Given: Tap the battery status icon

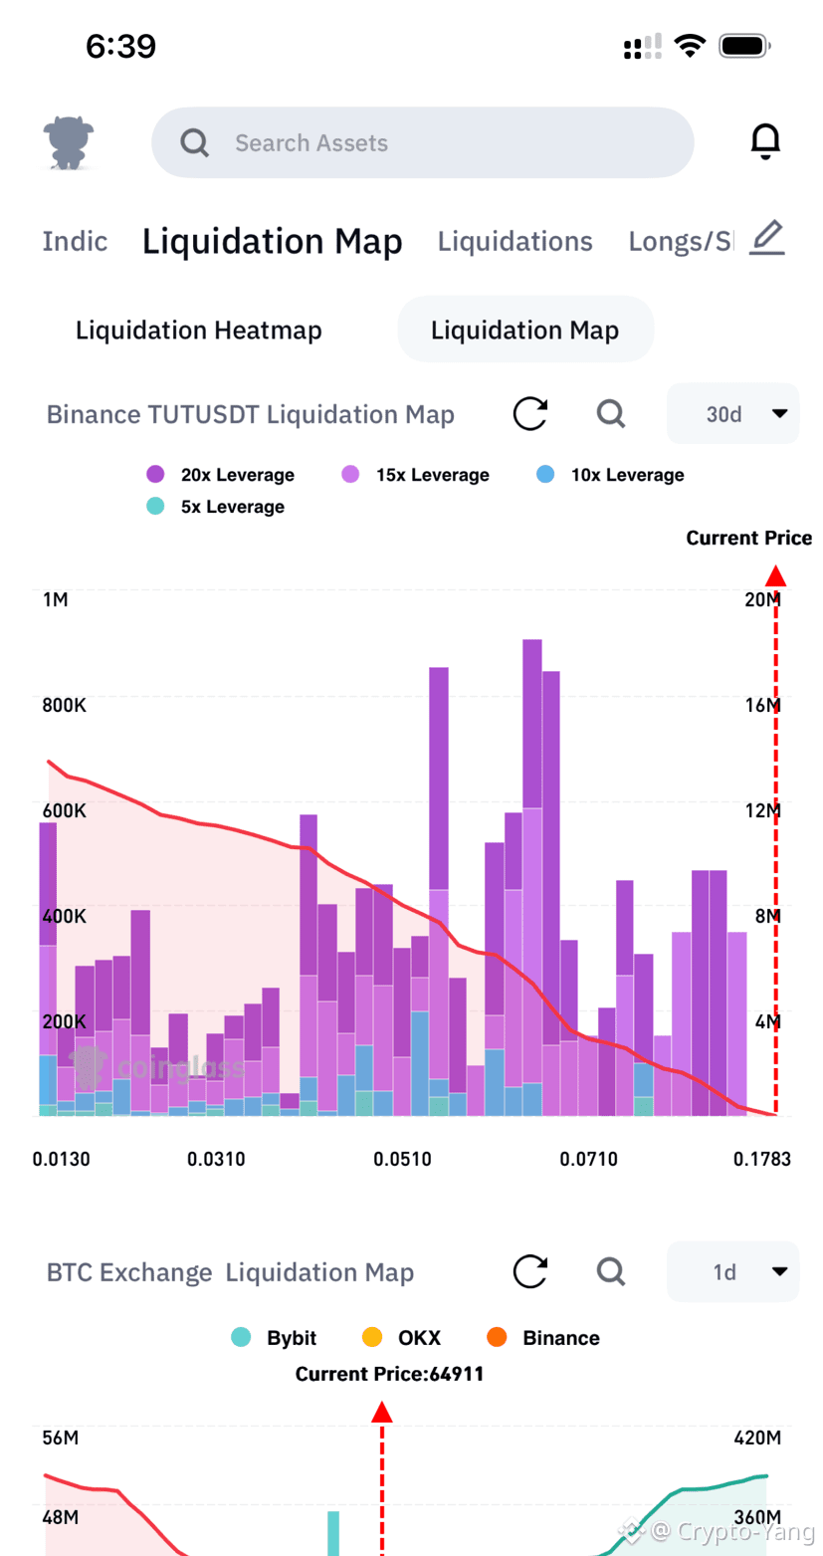Looking at the screenshot, I should (x=746, y=46).
